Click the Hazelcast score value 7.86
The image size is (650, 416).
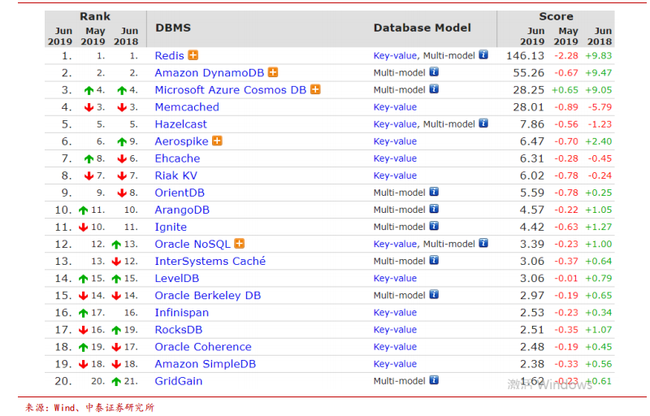coord(532,124)
